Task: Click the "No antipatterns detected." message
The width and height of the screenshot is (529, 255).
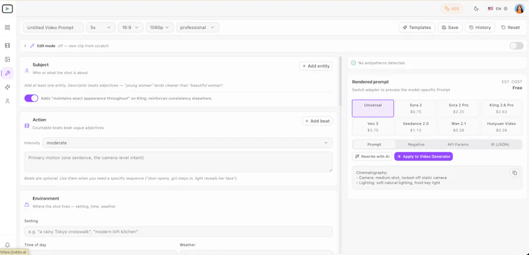Action: point(382,63)
